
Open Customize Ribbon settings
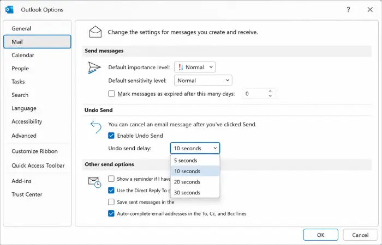click(37, 151)
